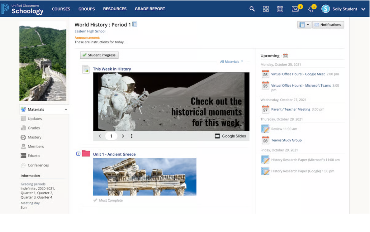
Task: Open the Upcoming calendar icon
Action: [285, 56]
